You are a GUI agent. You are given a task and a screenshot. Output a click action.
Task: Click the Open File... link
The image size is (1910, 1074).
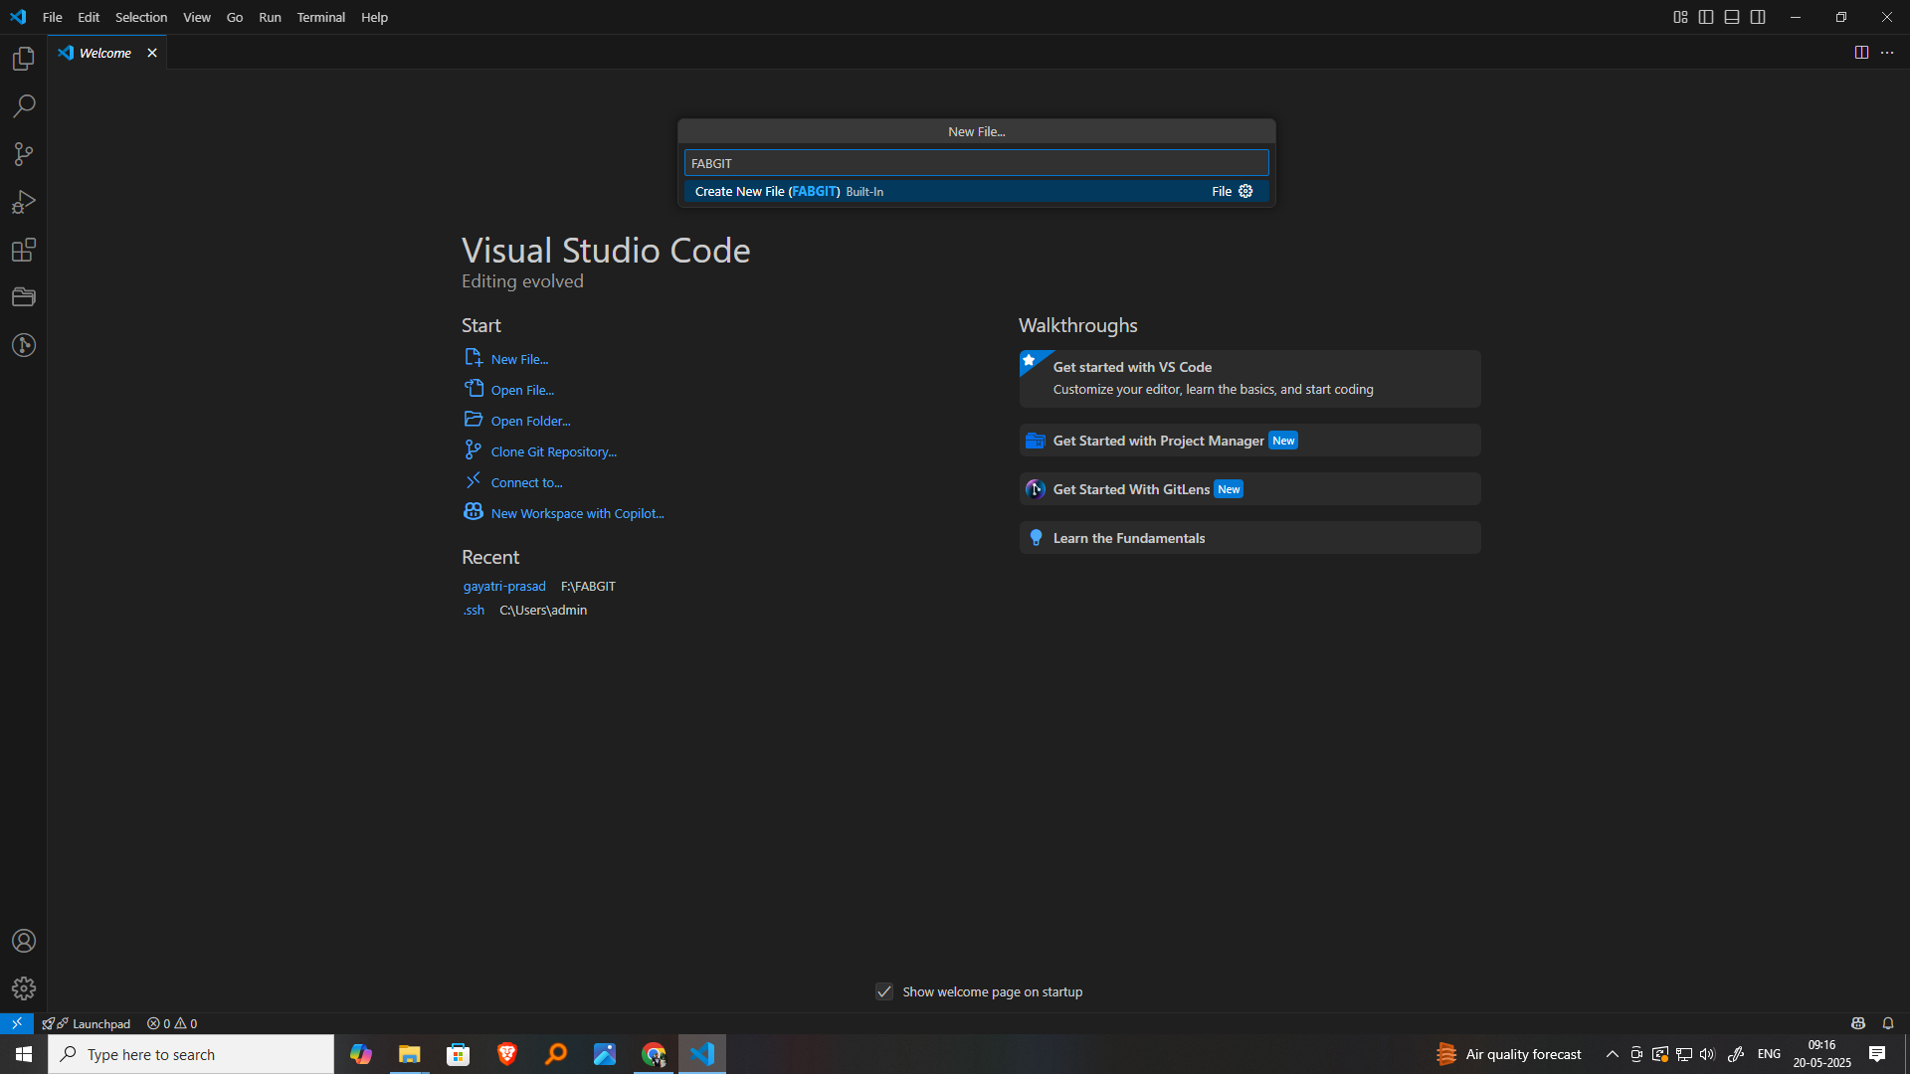(x=522, y=390)
